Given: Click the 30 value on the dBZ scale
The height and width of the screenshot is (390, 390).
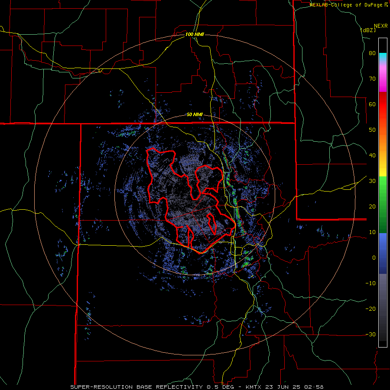Looking at the screenshot, I should 372,181.
